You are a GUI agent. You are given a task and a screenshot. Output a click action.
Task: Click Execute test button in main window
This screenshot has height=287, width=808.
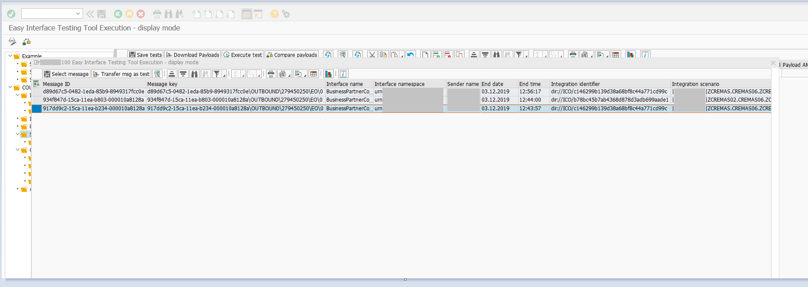243,55
